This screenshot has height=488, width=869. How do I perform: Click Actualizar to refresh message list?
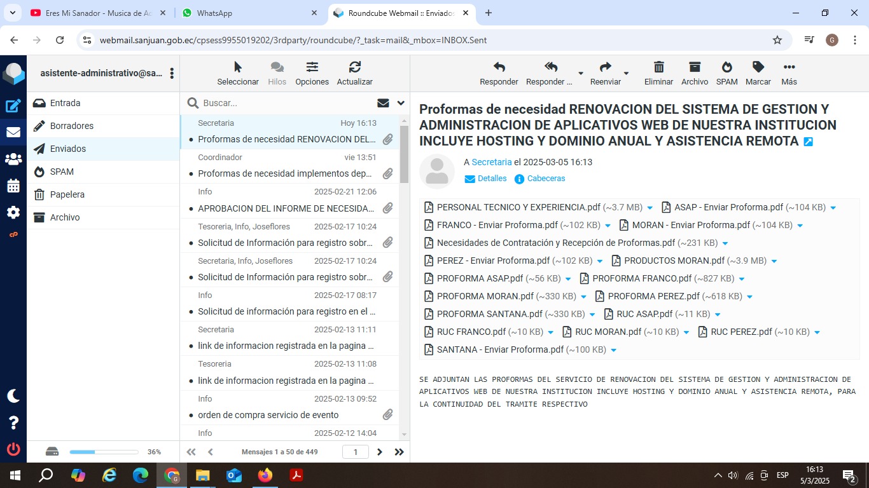(x=354, y=67)
